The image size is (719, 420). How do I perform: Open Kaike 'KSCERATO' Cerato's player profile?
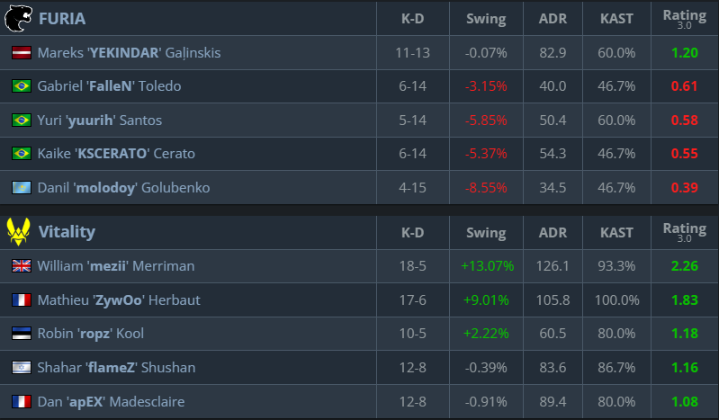point(116,154)
